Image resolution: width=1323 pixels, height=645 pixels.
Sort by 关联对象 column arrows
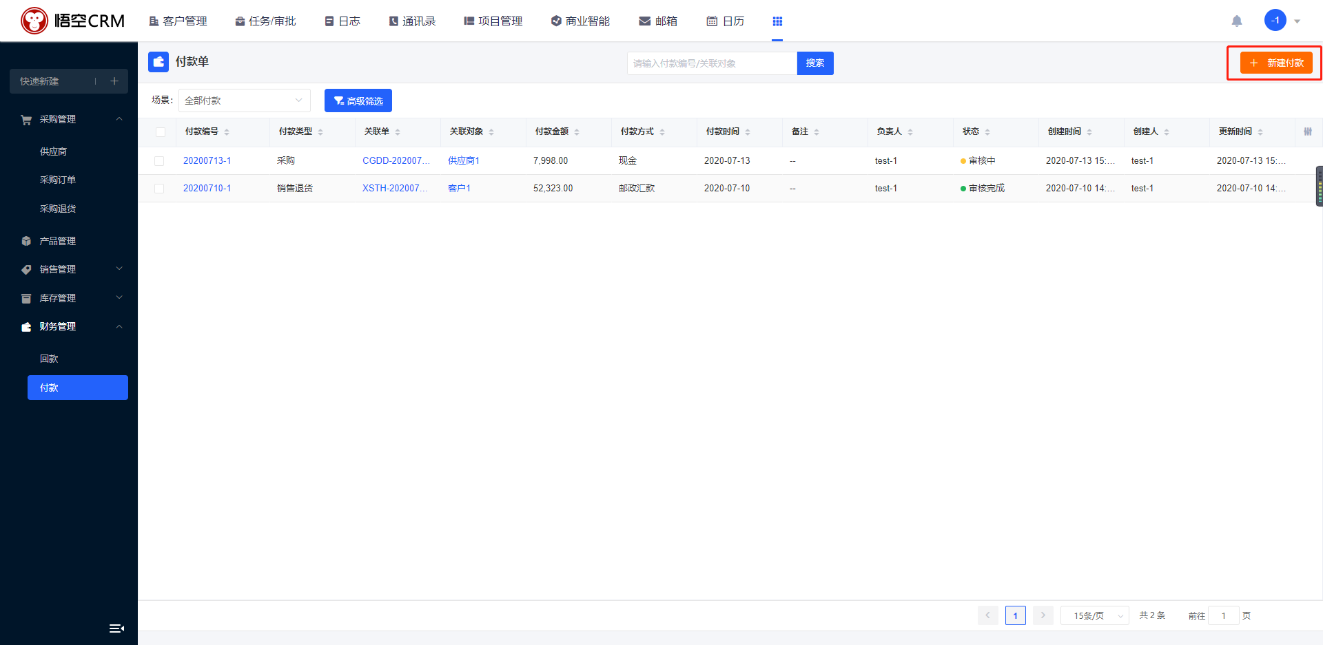pos(491,132)
